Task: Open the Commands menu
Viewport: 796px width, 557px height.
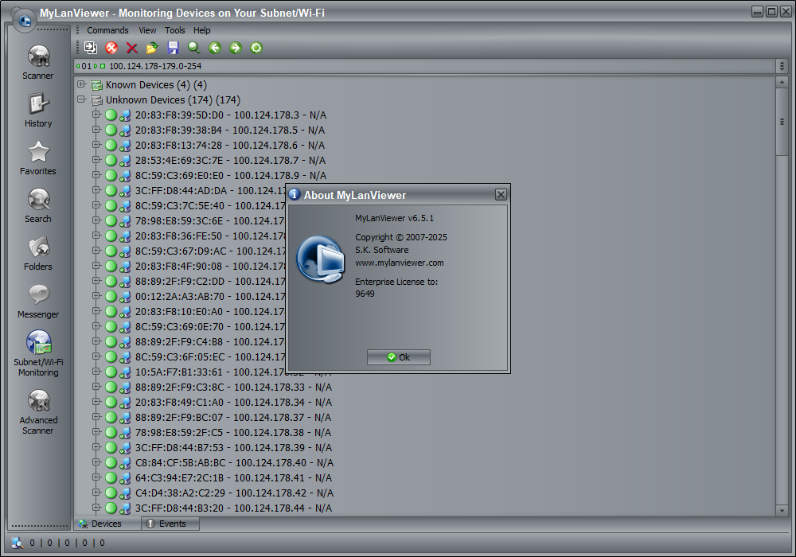Action: pos(107,30)
